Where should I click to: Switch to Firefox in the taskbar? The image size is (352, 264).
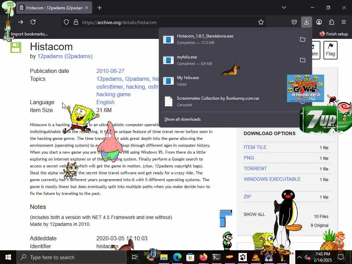pyautogui.click(x=203, y=257)
